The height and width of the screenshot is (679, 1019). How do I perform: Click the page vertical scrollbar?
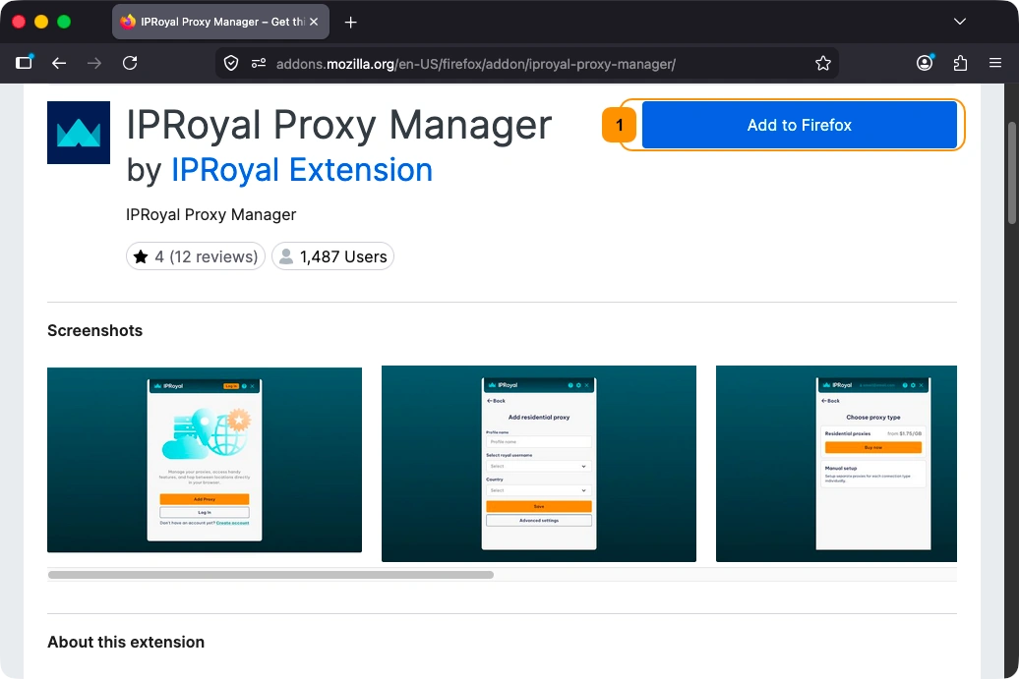pos(1011,173)
